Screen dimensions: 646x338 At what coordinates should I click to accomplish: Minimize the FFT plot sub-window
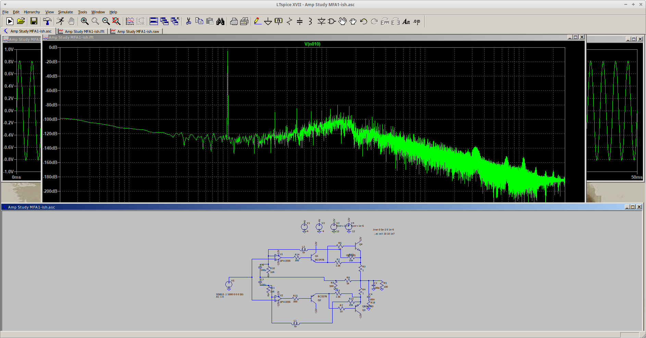pyautogui.click(x=570, y=37)
